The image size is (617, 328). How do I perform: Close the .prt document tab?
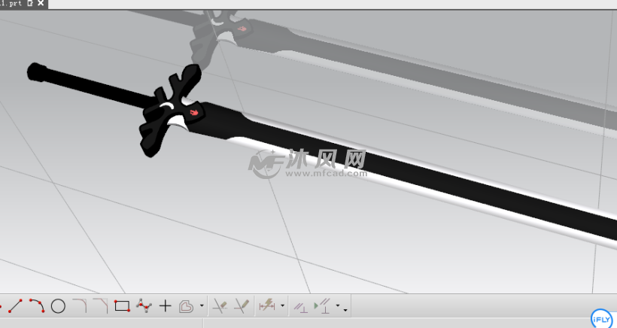(x=41, y=4)
